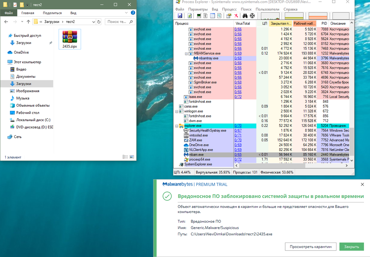Expand Explorer ribbon chevron

tap(126, 13)
